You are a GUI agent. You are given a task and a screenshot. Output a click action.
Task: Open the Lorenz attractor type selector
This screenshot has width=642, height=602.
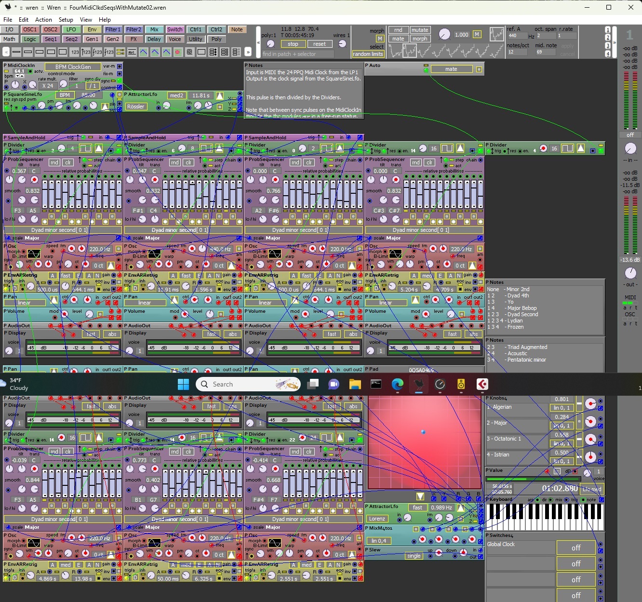(x=377, y=519)
